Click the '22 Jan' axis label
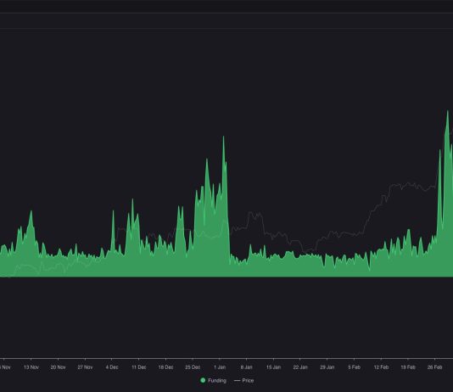This screenshot has width=453, height=392. [x=300, y=367]
